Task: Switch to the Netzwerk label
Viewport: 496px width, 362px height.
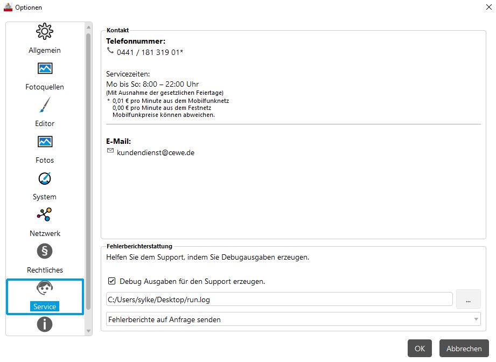Action: [x=45, y=234]
